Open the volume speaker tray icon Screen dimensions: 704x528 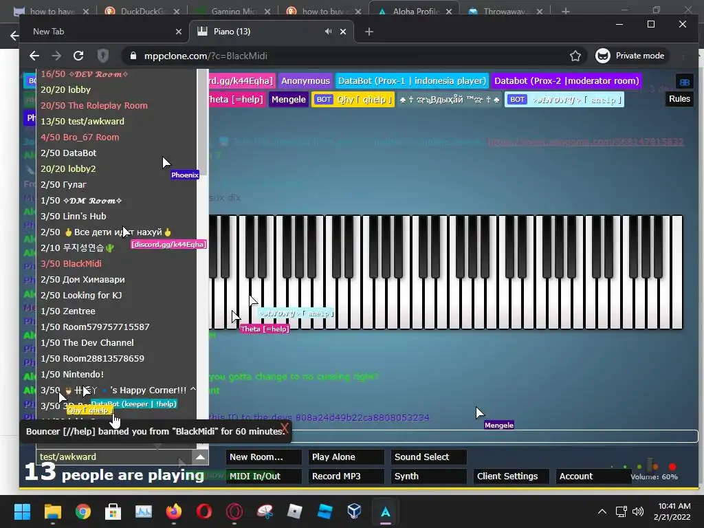click(637, 511)
